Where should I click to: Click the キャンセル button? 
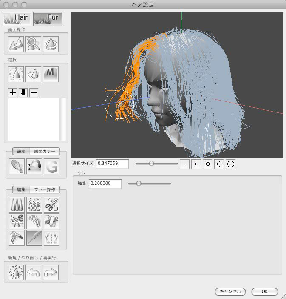(230, 292)
